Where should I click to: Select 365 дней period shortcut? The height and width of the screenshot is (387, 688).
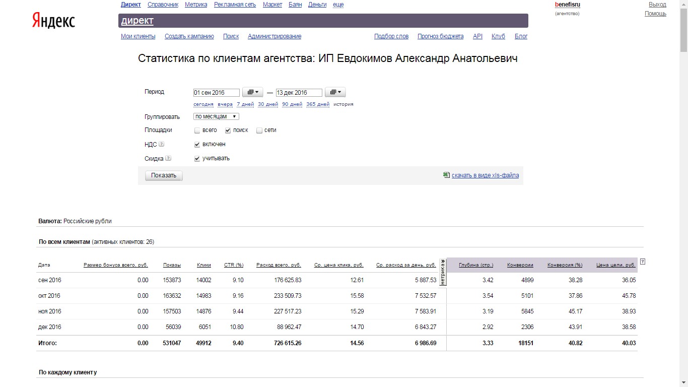[x=318, y=104]
